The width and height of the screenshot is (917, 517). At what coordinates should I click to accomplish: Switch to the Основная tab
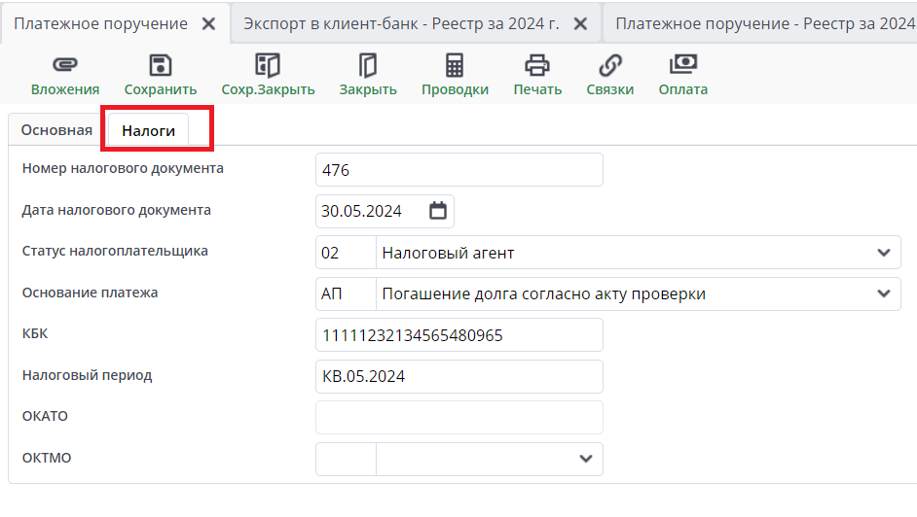point(56,130)
